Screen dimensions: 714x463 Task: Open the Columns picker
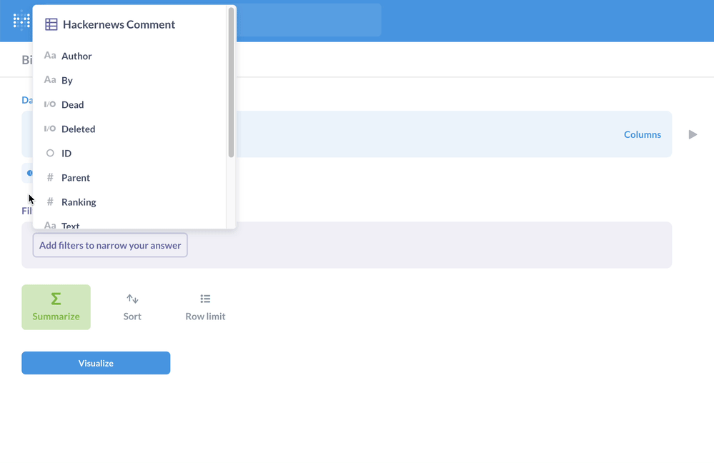(x=642, y=134)
